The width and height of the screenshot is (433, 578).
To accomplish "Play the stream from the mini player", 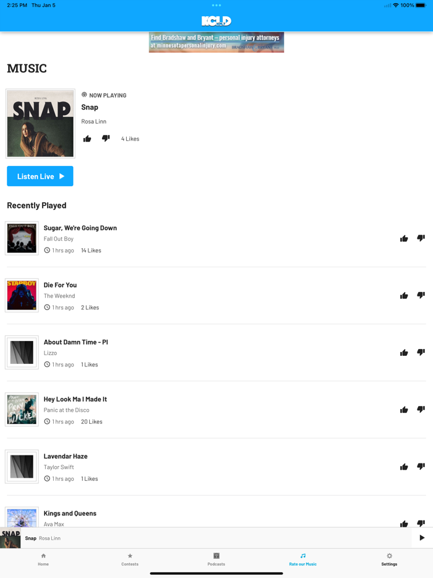I will point(422,538).
